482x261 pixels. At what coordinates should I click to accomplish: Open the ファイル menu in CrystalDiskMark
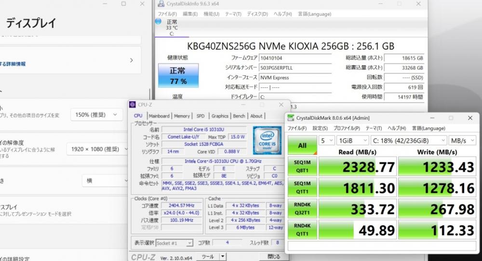click(297, 128)
